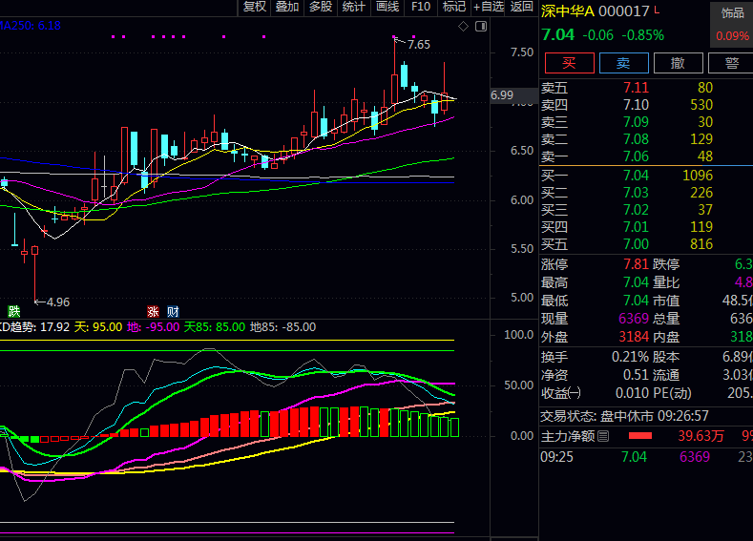Click the 主力净额 red bar indicator

(639, 436)
